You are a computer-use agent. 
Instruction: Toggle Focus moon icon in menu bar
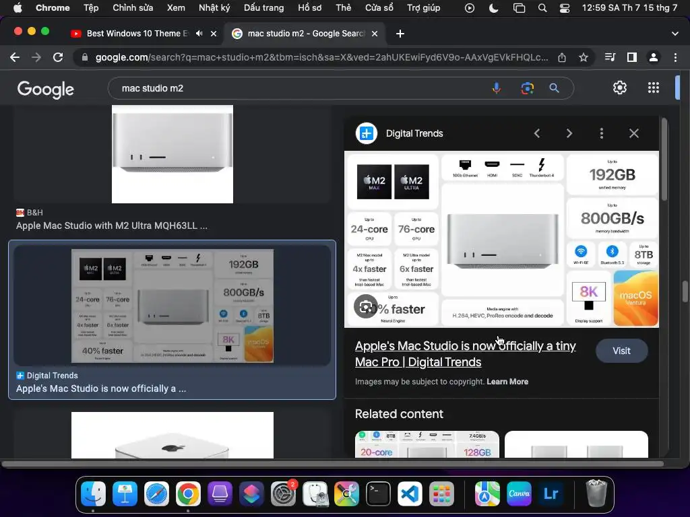494,8
